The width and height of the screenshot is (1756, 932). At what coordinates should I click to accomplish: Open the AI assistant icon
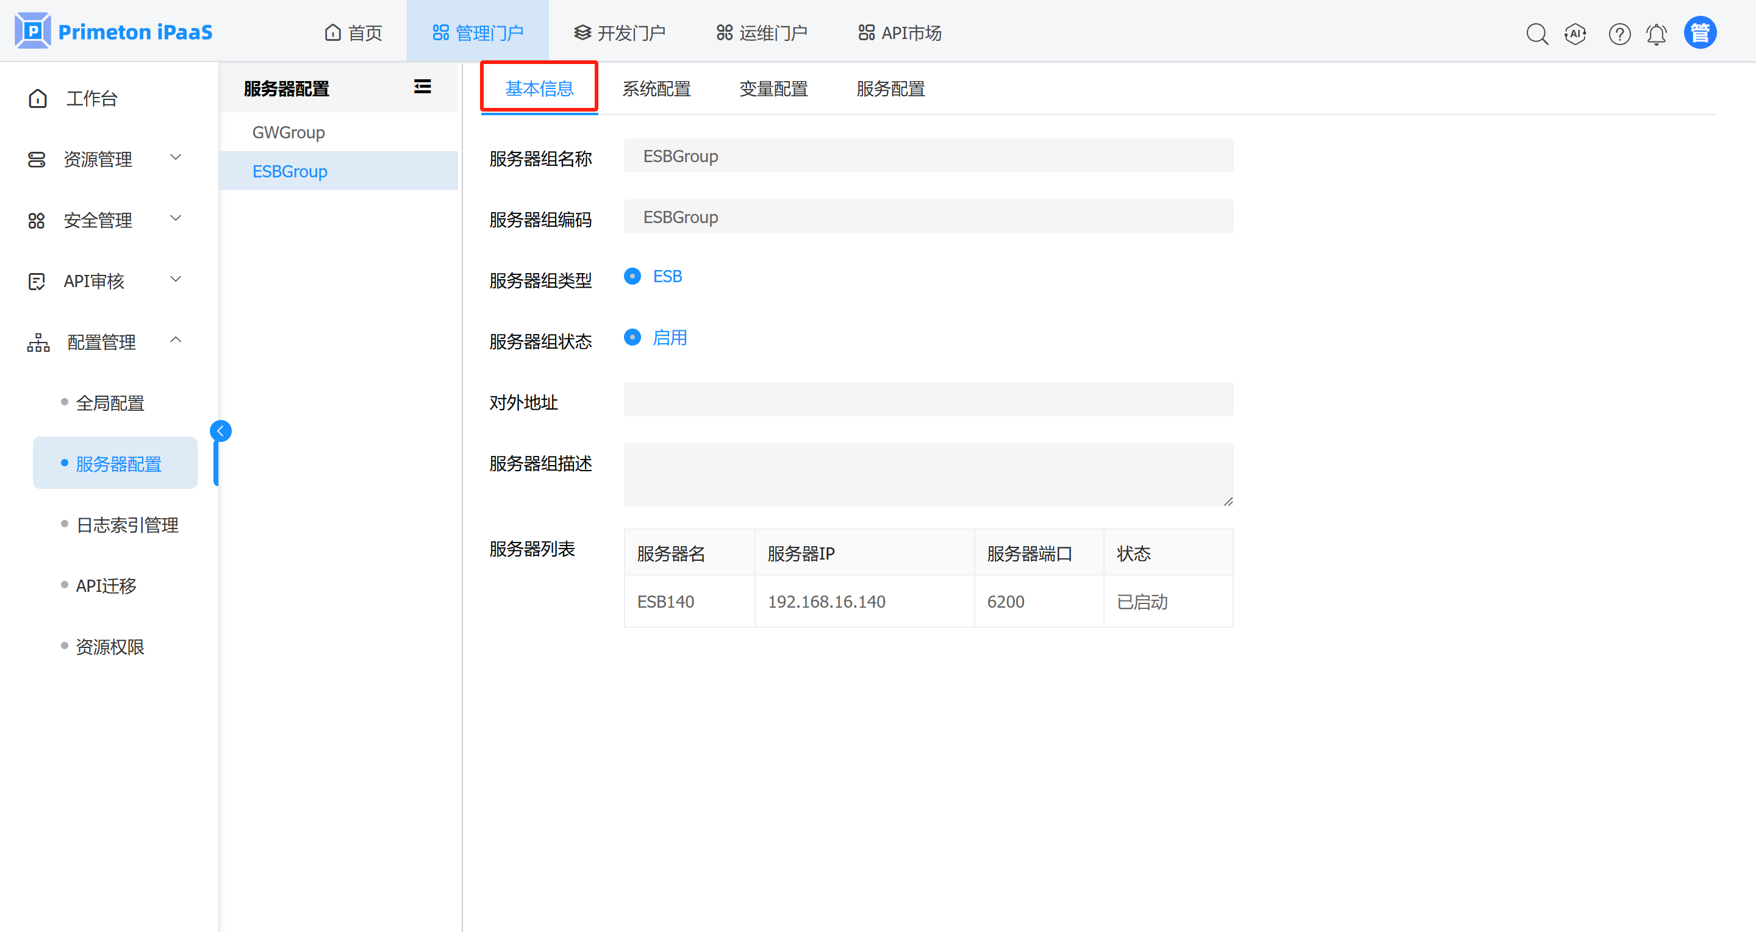click(1575, 34)
